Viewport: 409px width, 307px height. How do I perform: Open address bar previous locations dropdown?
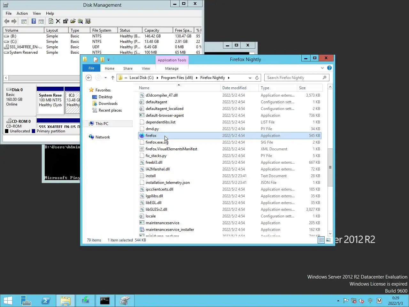tap(250, 78)
